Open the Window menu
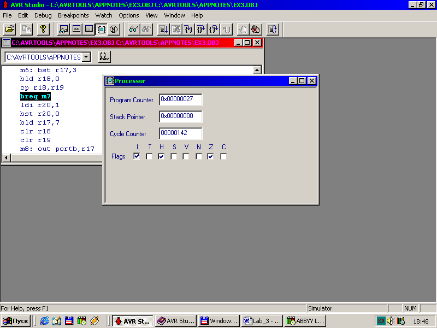This screenshot has height=328, width=437. [174, 15]
